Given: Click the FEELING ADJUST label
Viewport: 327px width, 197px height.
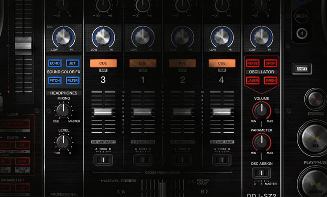Looking at the screenshot, I should tap(202, 182).
